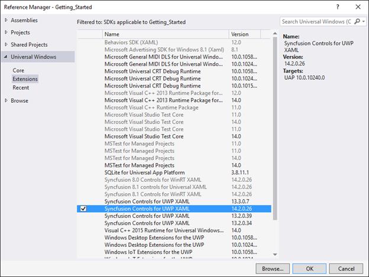Viewport: 369px width, 277px height.
Task: Select Syncfusion Controls for UWP XAML 13.3.0.7
Action: click(174, 201)
